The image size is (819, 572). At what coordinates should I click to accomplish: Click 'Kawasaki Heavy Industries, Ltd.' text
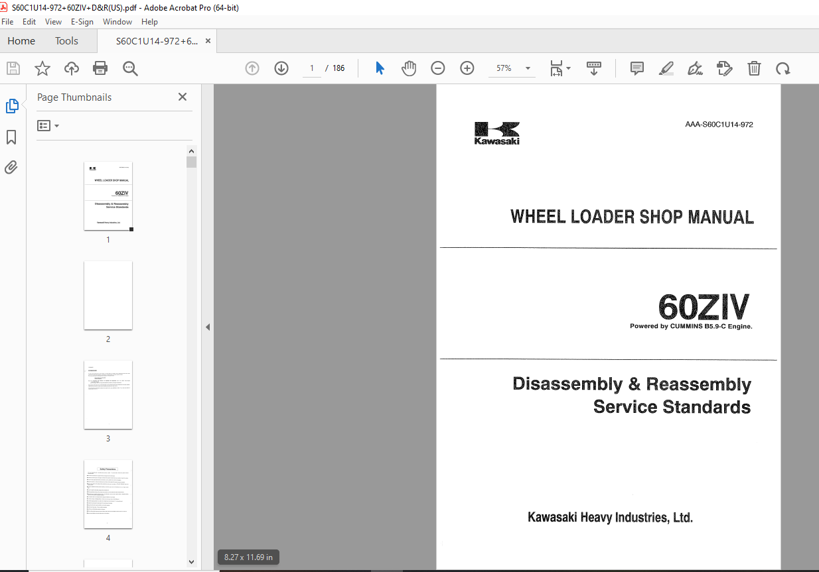point(610,518)
